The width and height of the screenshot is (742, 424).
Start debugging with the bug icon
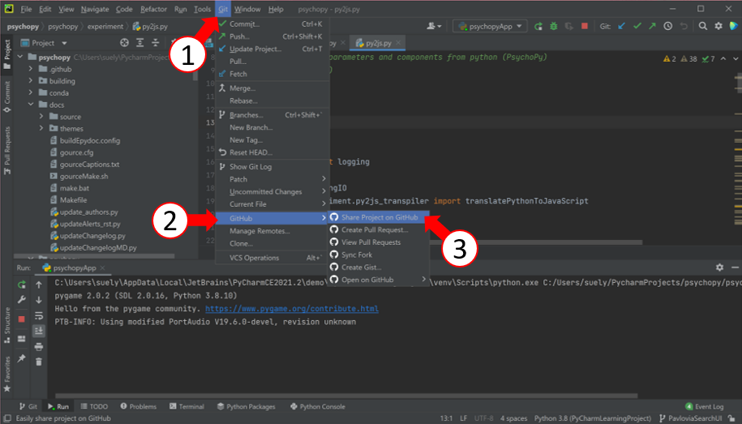point(554,27)
